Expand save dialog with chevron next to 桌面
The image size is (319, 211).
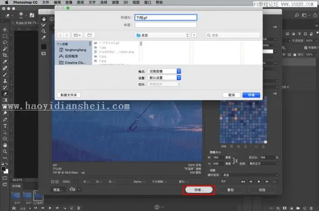click(194, 35)
